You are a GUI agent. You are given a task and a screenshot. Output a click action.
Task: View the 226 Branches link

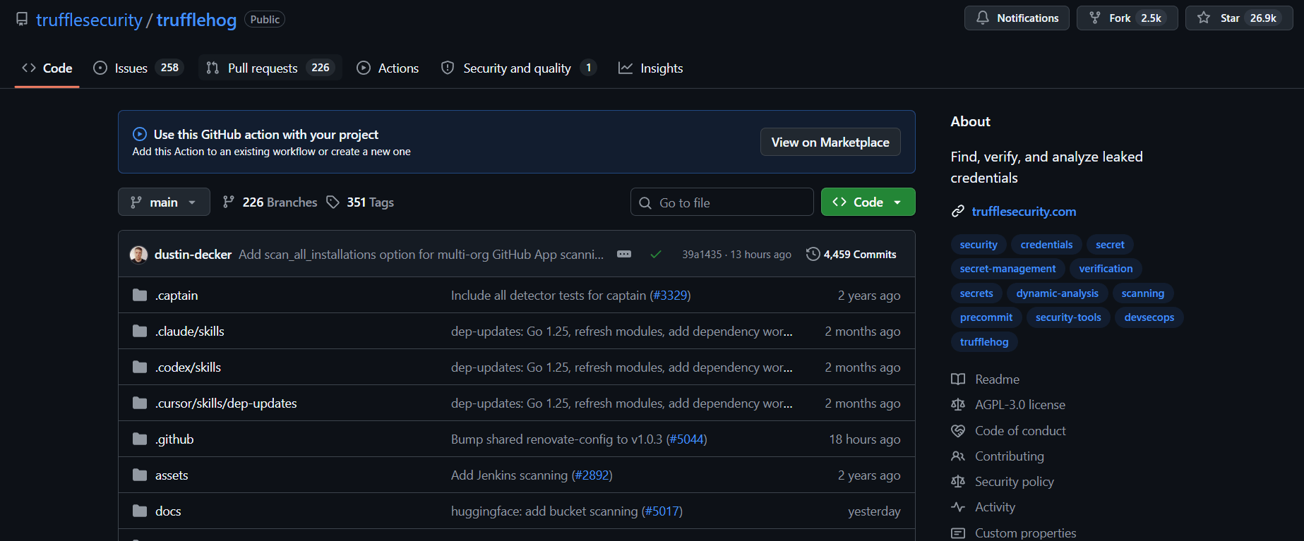coord(270,202)
